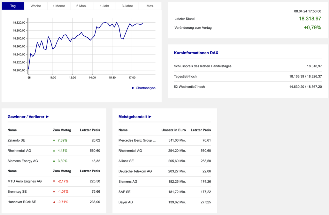Select the Tag chart period tab
The image size is (329, 215).
point(13,6)
